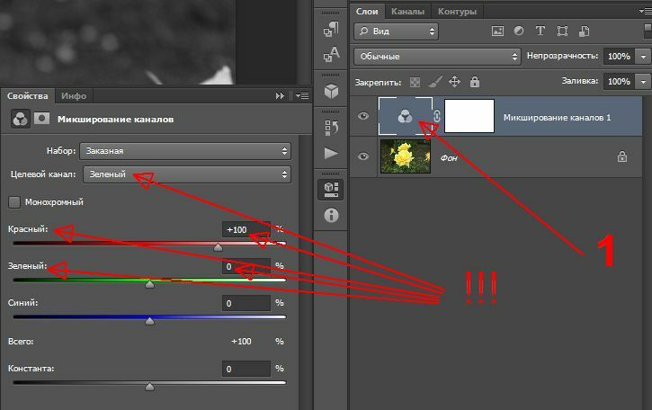652x410 pixels.
Task: Click the Зеленый slider handle
Action: tap(149, 284)
